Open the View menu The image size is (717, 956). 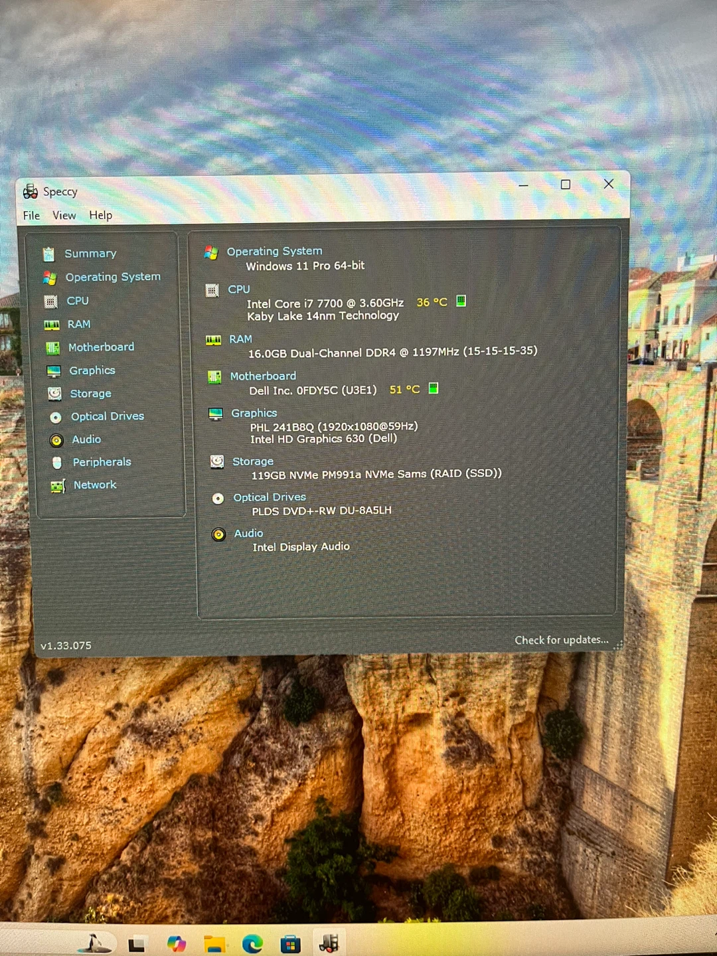pyautogui.click(x=64, y=216)
